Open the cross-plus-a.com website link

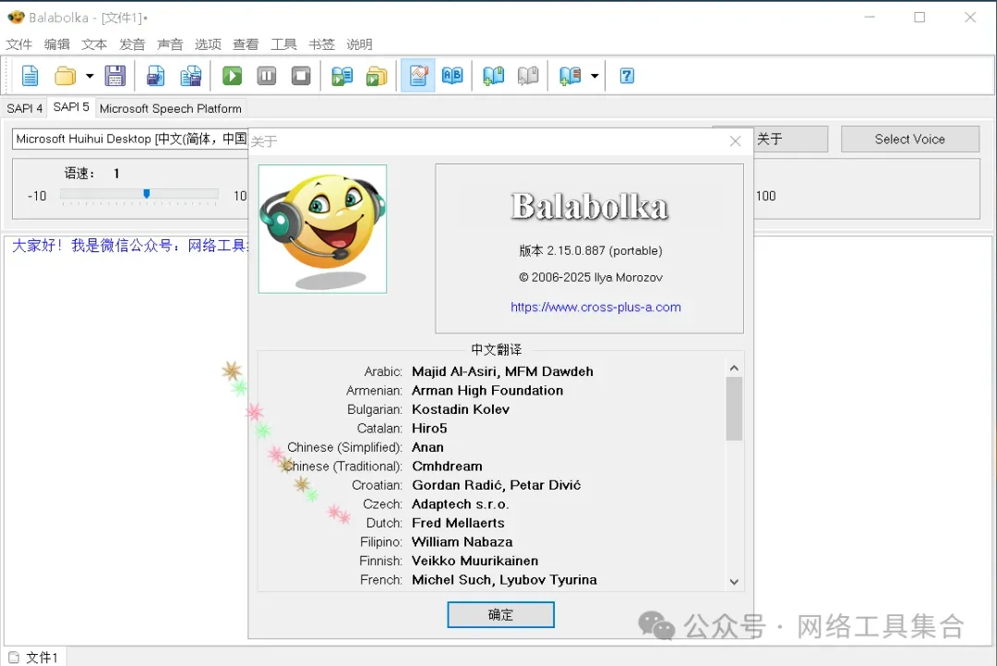(595, 308)
